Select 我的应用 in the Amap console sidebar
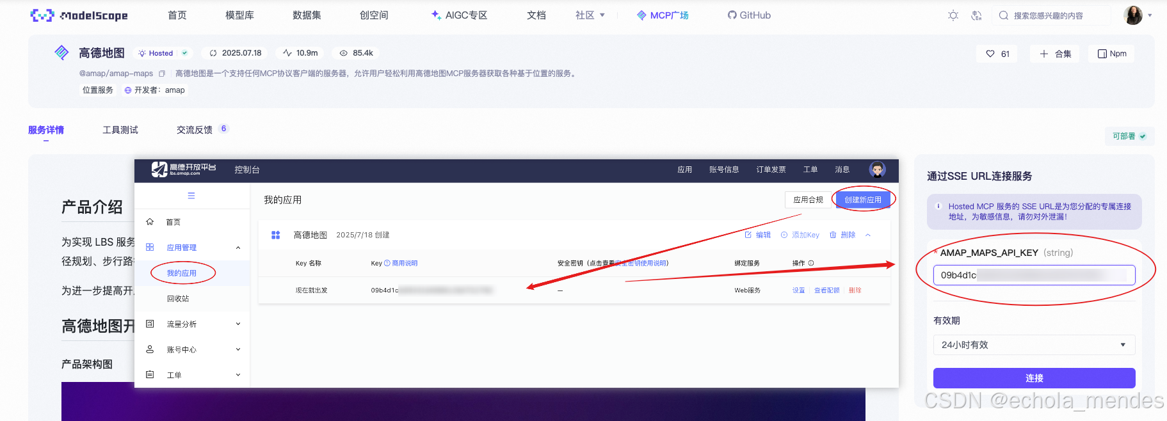This screenshot has width=1167, height=421. point(182,273)
